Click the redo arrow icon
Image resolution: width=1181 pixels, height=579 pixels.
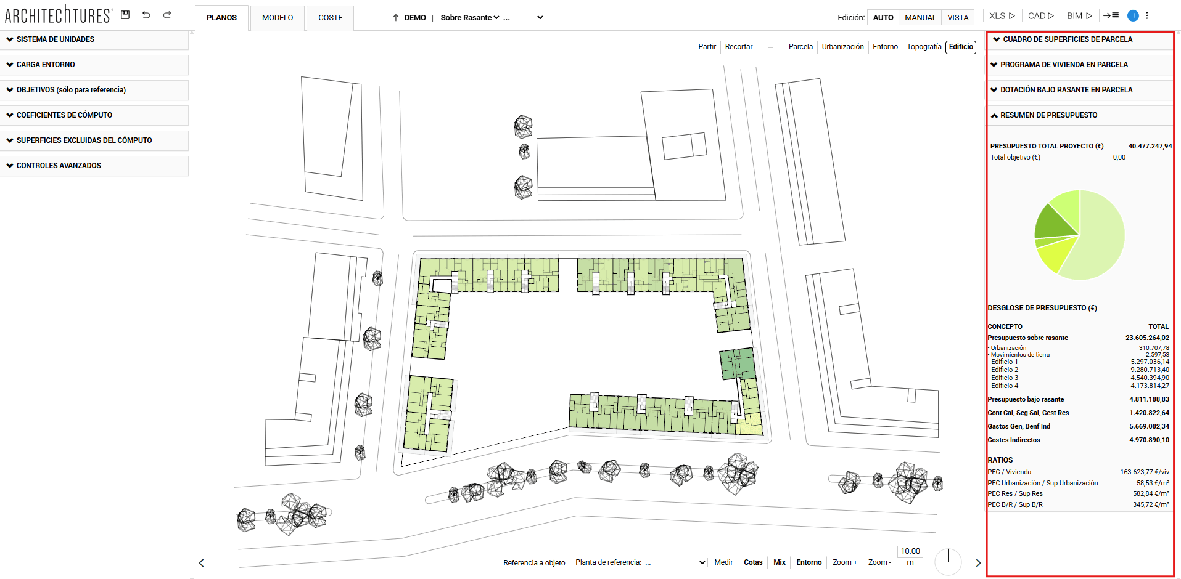point(167,15)
